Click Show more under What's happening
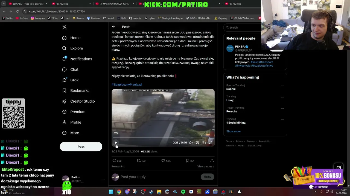350x196 pixels. pyautogui.click(x=233, y=131)
